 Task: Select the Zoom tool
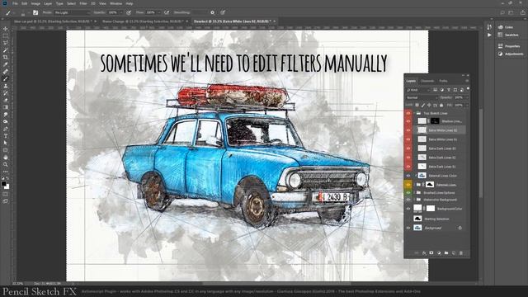click(x=6, y=164)
